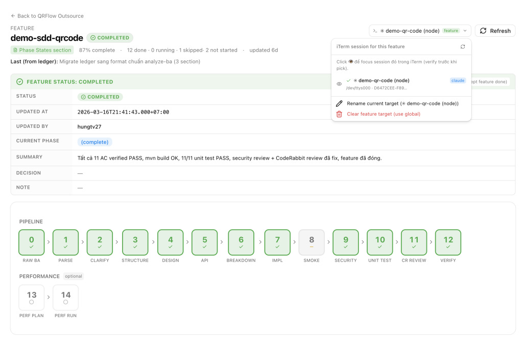Select pipeline step 0 RAW BA
This screenshot has height=339, width=523.
[31, 242]
